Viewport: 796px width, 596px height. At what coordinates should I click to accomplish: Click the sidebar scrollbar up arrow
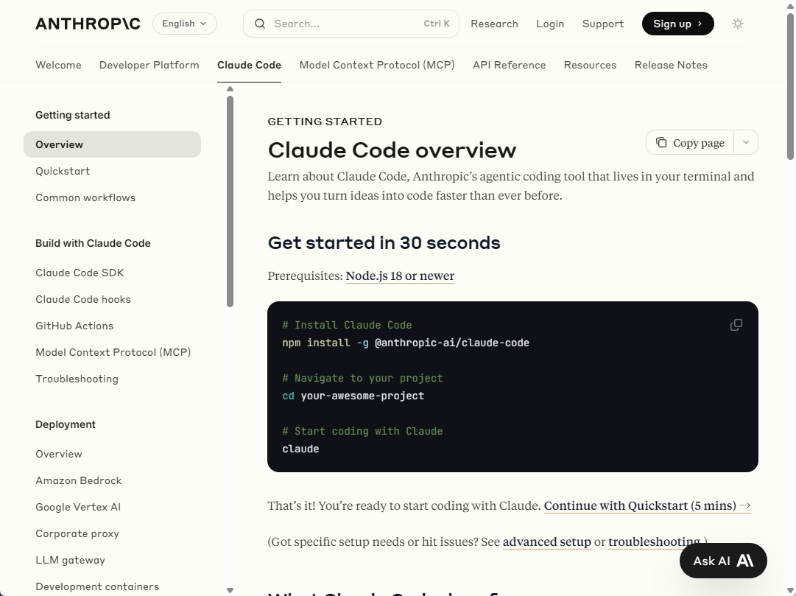(x=230, y=89)
